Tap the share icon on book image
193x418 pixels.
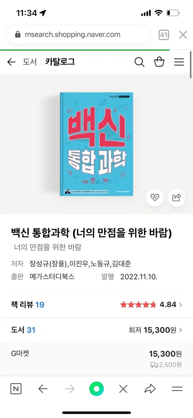[177, 198]
